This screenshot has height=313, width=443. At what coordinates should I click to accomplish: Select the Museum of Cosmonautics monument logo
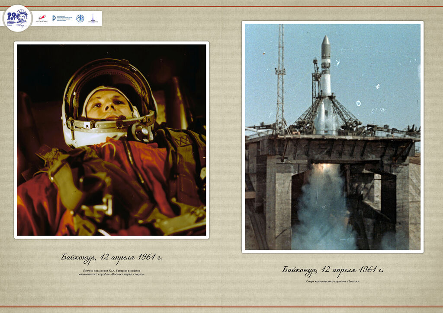click(x=93, y=18)
